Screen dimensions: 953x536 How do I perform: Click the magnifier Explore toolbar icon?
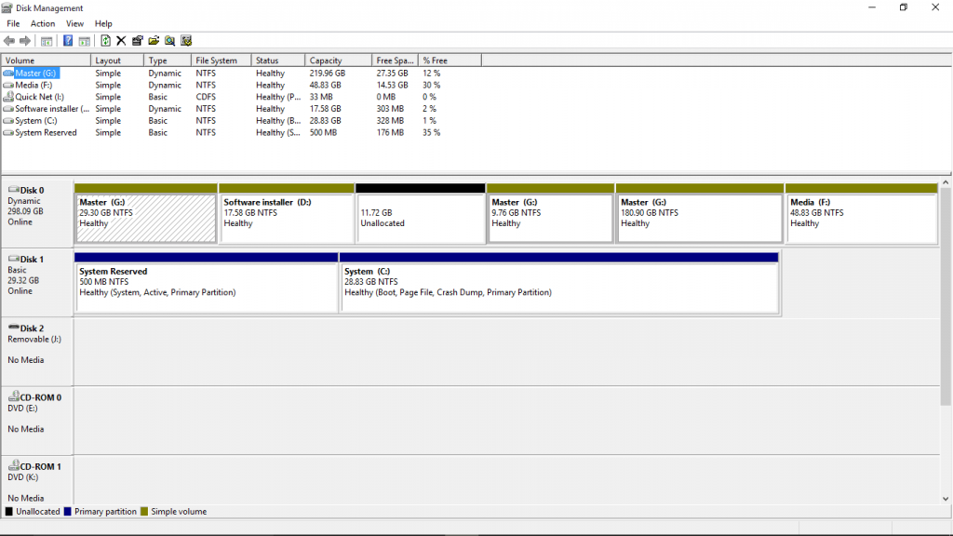tap(169, 41)
